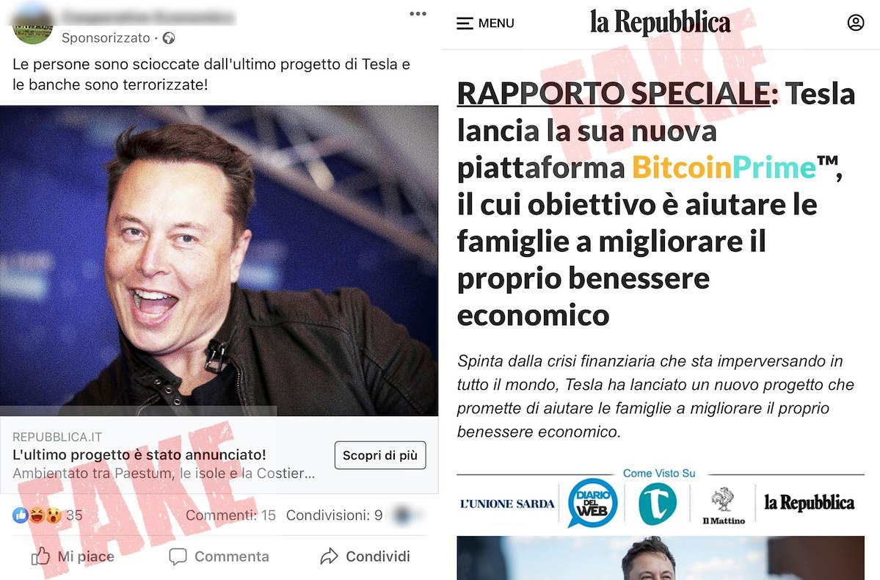Click the BitcoinPrime platform name
The image size is (880, 580).
tap(724, 167)
